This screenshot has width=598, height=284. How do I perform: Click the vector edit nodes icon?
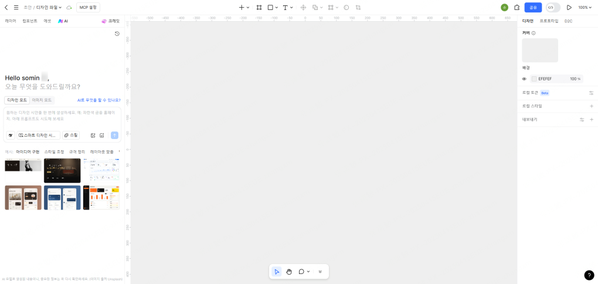click(331, 7)
